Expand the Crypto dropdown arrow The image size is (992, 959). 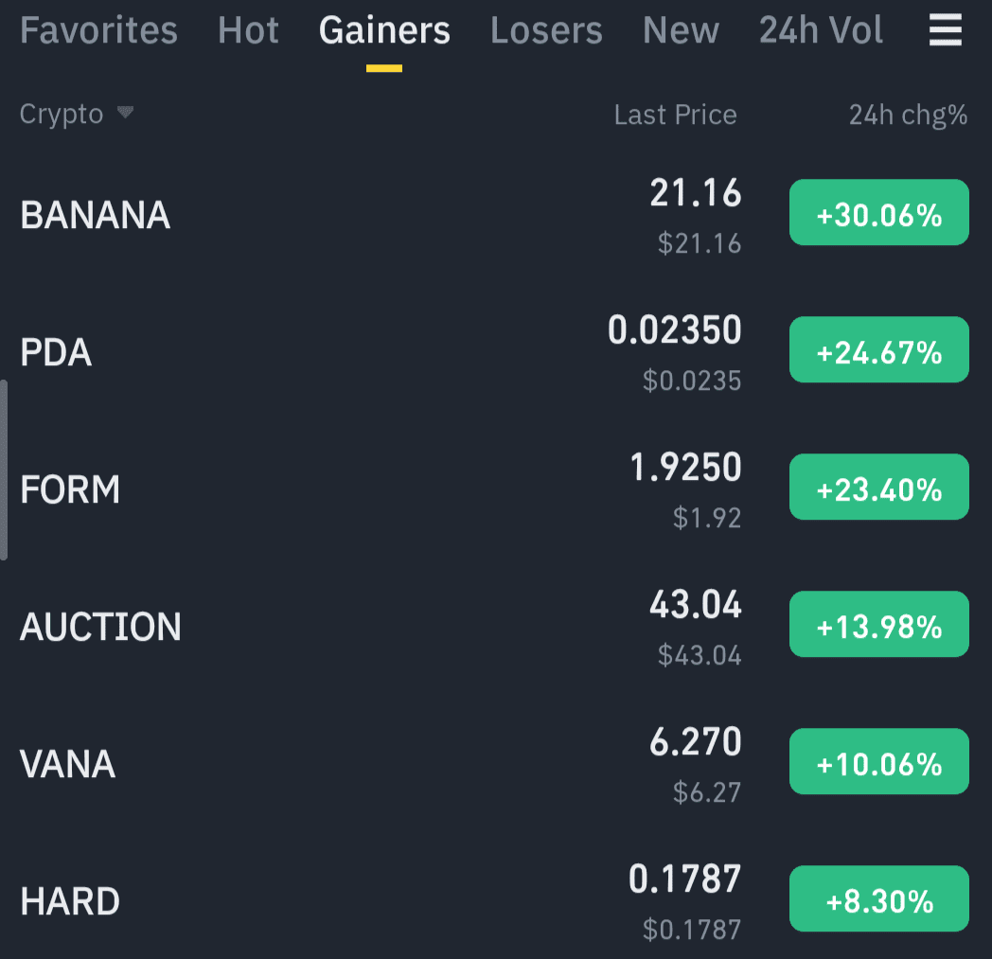[125, 114]
